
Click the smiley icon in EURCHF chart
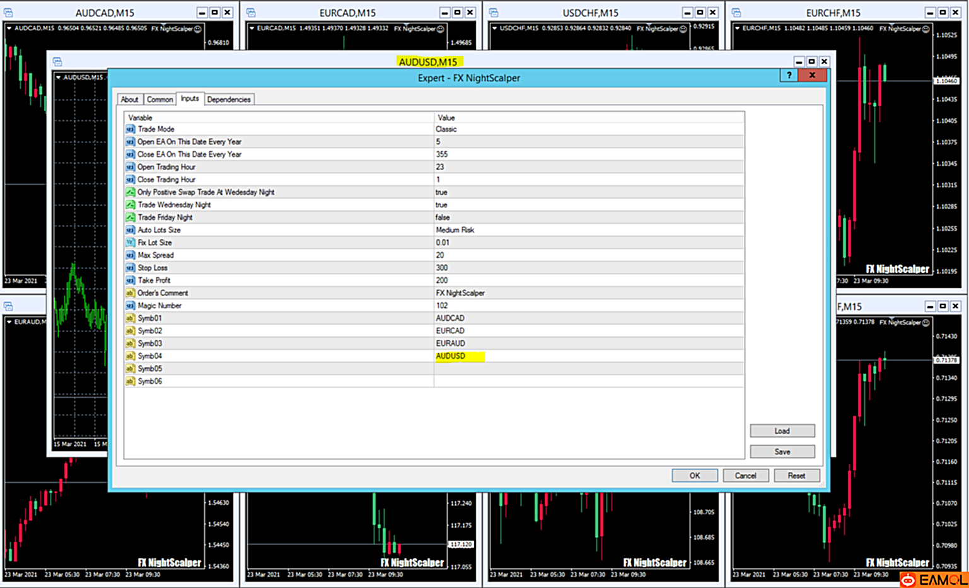coord(925,28)
